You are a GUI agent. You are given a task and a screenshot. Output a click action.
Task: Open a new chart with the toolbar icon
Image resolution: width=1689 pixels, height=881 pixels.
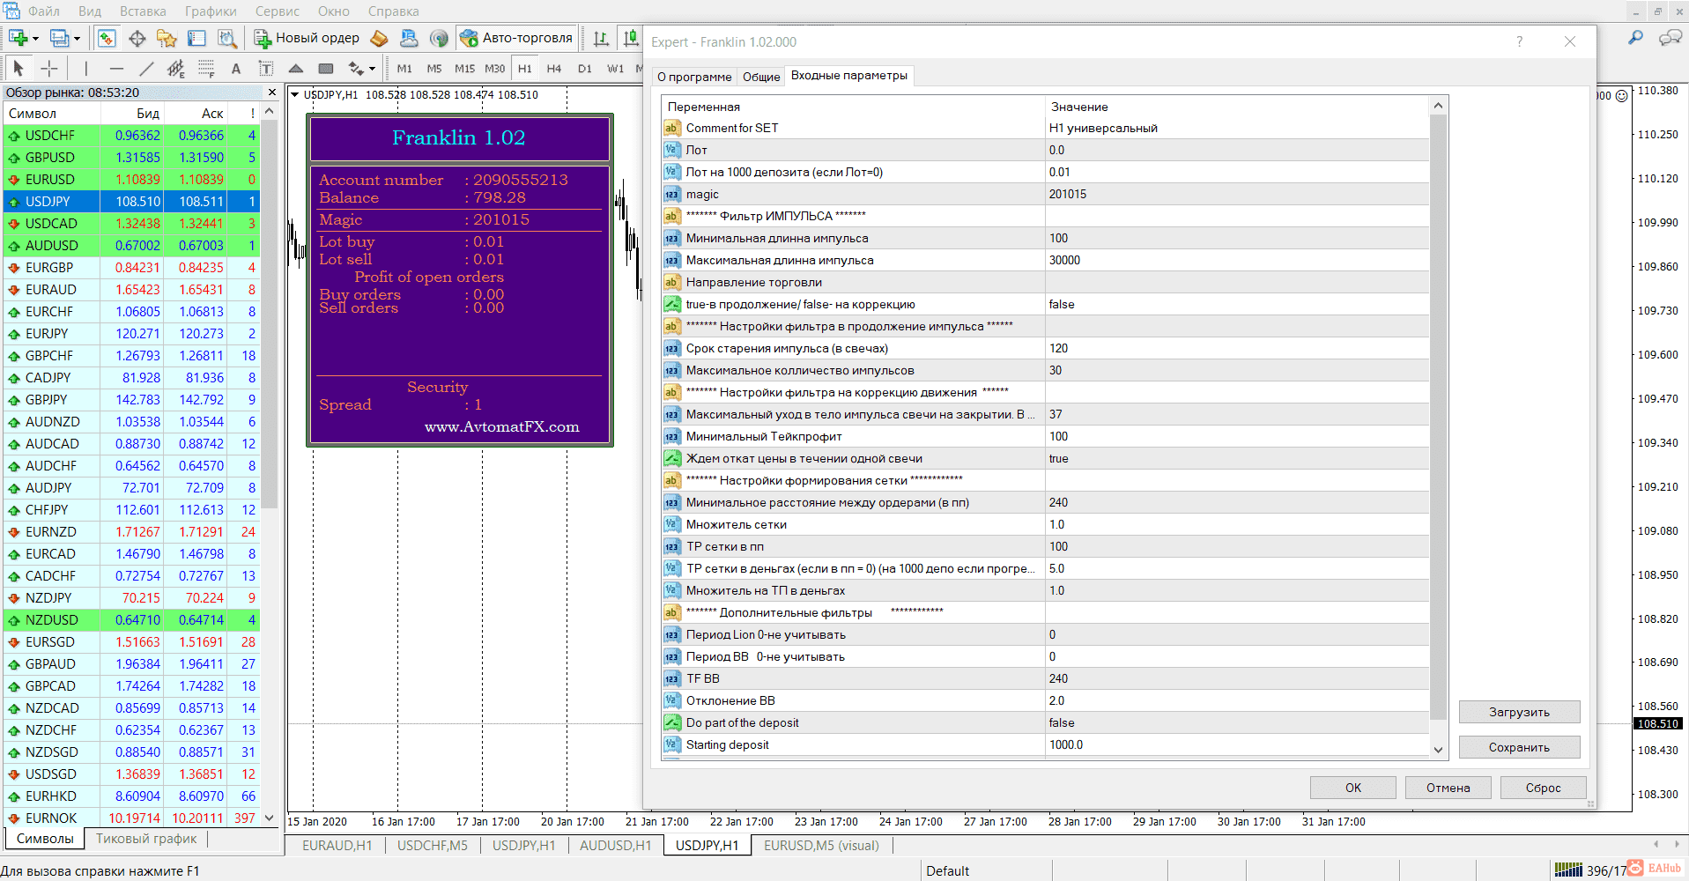(17, 38)
